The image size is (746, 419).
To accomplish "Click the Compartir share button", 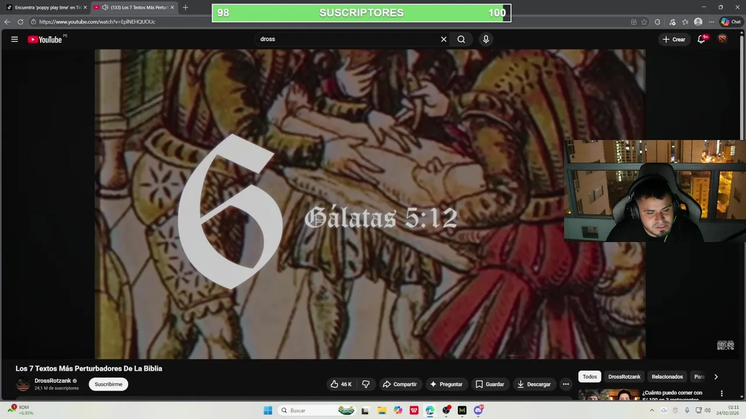I will click(x=400, y=384).
